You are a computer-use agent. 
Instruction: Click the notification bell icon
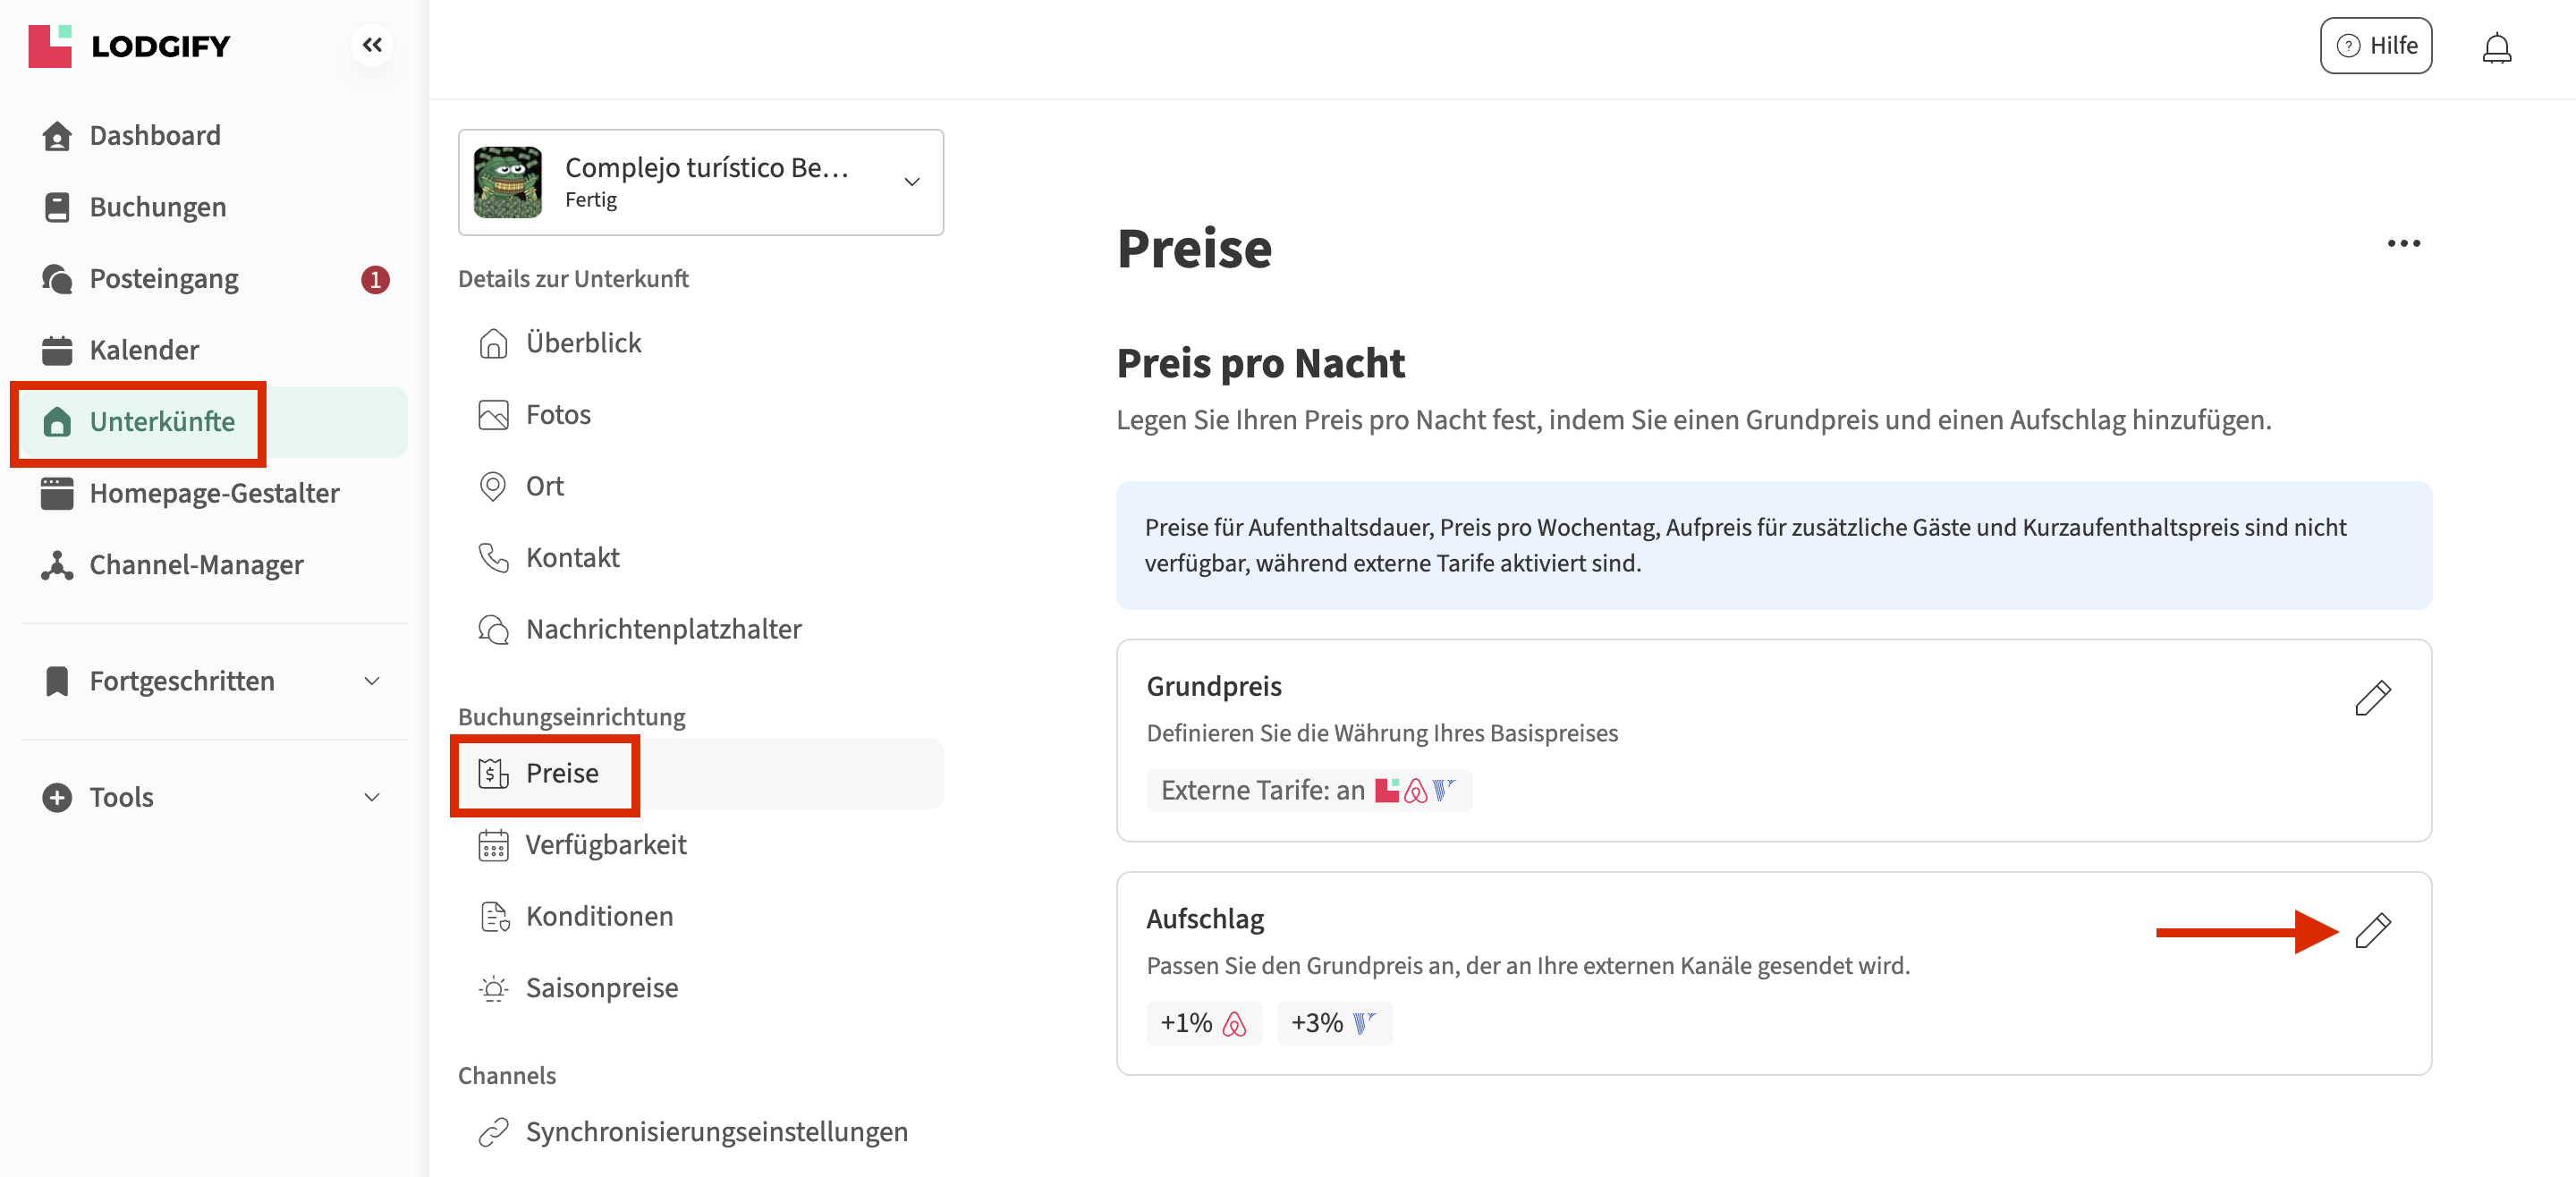[x=2496, y=47]
